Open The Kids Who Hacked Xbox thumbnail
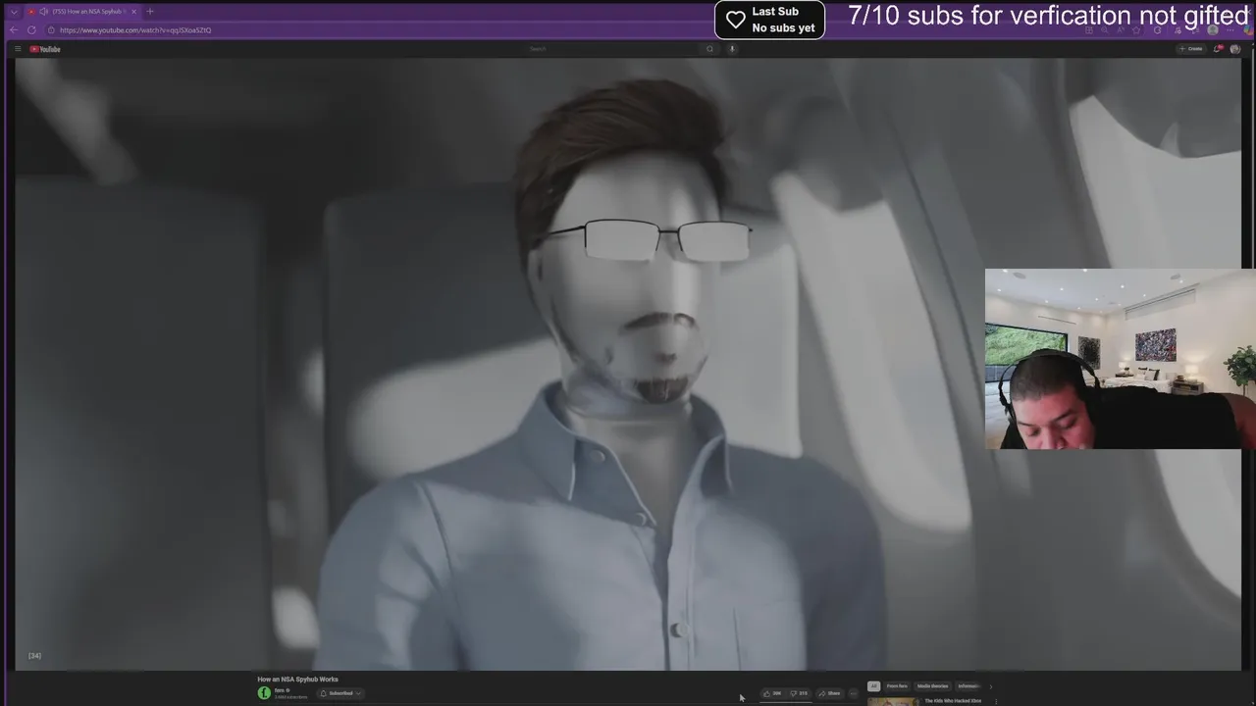This screenshot has height=706, width=1256. pyautogui.click(x=893, y=702)
